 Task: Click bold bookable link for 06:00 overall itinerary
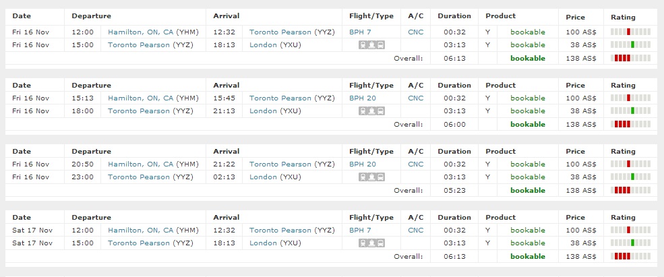527,124
